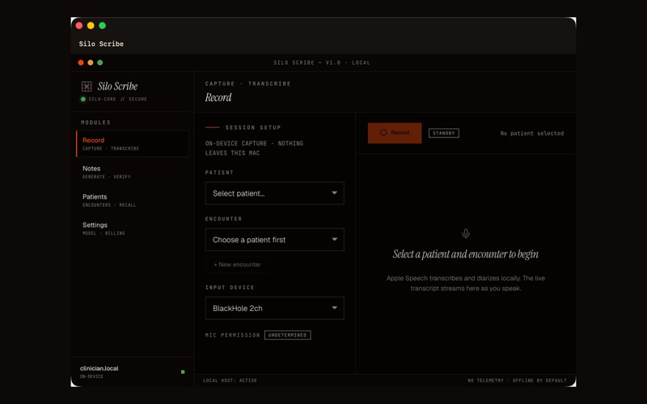The width and height of the screenshot is (647, 404).
Task: Click the CAPTURE · TRANSCRIBE breadcrumb text
Action: pyautogui.click(x=248, y=84)
